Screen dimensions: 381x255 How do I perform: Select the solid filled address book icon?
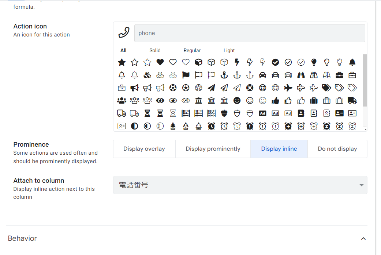301,113
